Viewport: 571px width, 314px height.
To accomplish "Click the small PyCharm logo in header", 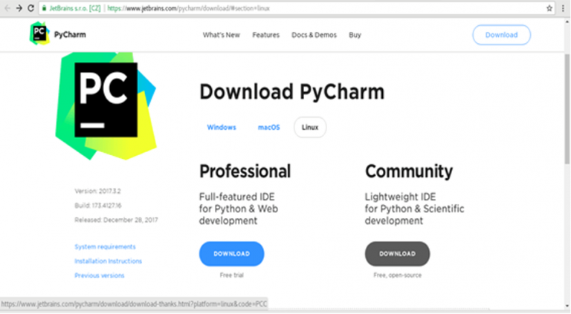I will [39, 33].
